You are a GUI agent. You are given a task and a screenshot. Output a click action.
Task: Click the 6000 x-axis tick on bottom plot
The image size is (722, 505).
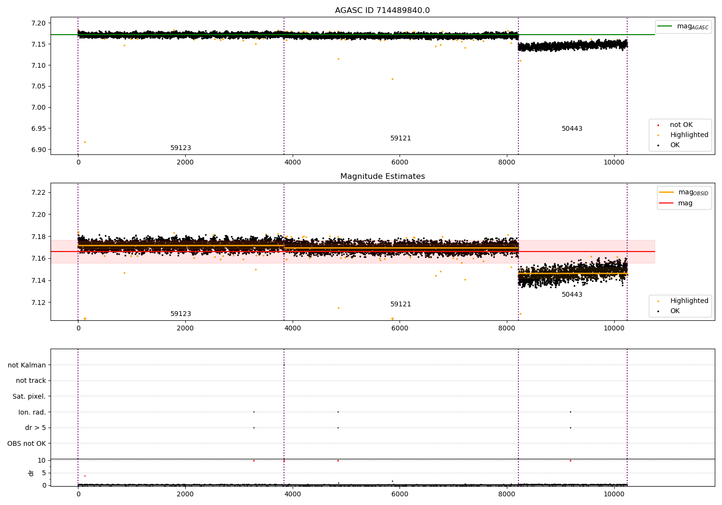(400, 494)
